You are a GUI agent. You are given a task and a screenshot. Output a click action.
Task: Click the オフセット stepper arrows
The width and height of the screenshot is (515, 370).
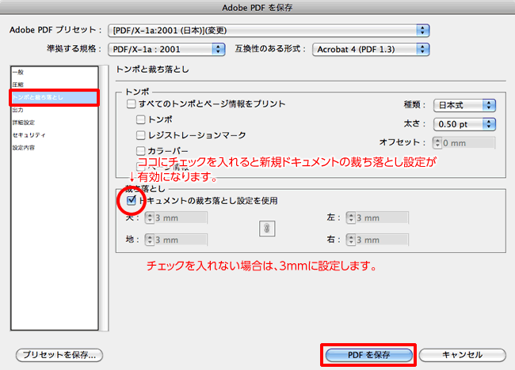[x=437, y=143]
